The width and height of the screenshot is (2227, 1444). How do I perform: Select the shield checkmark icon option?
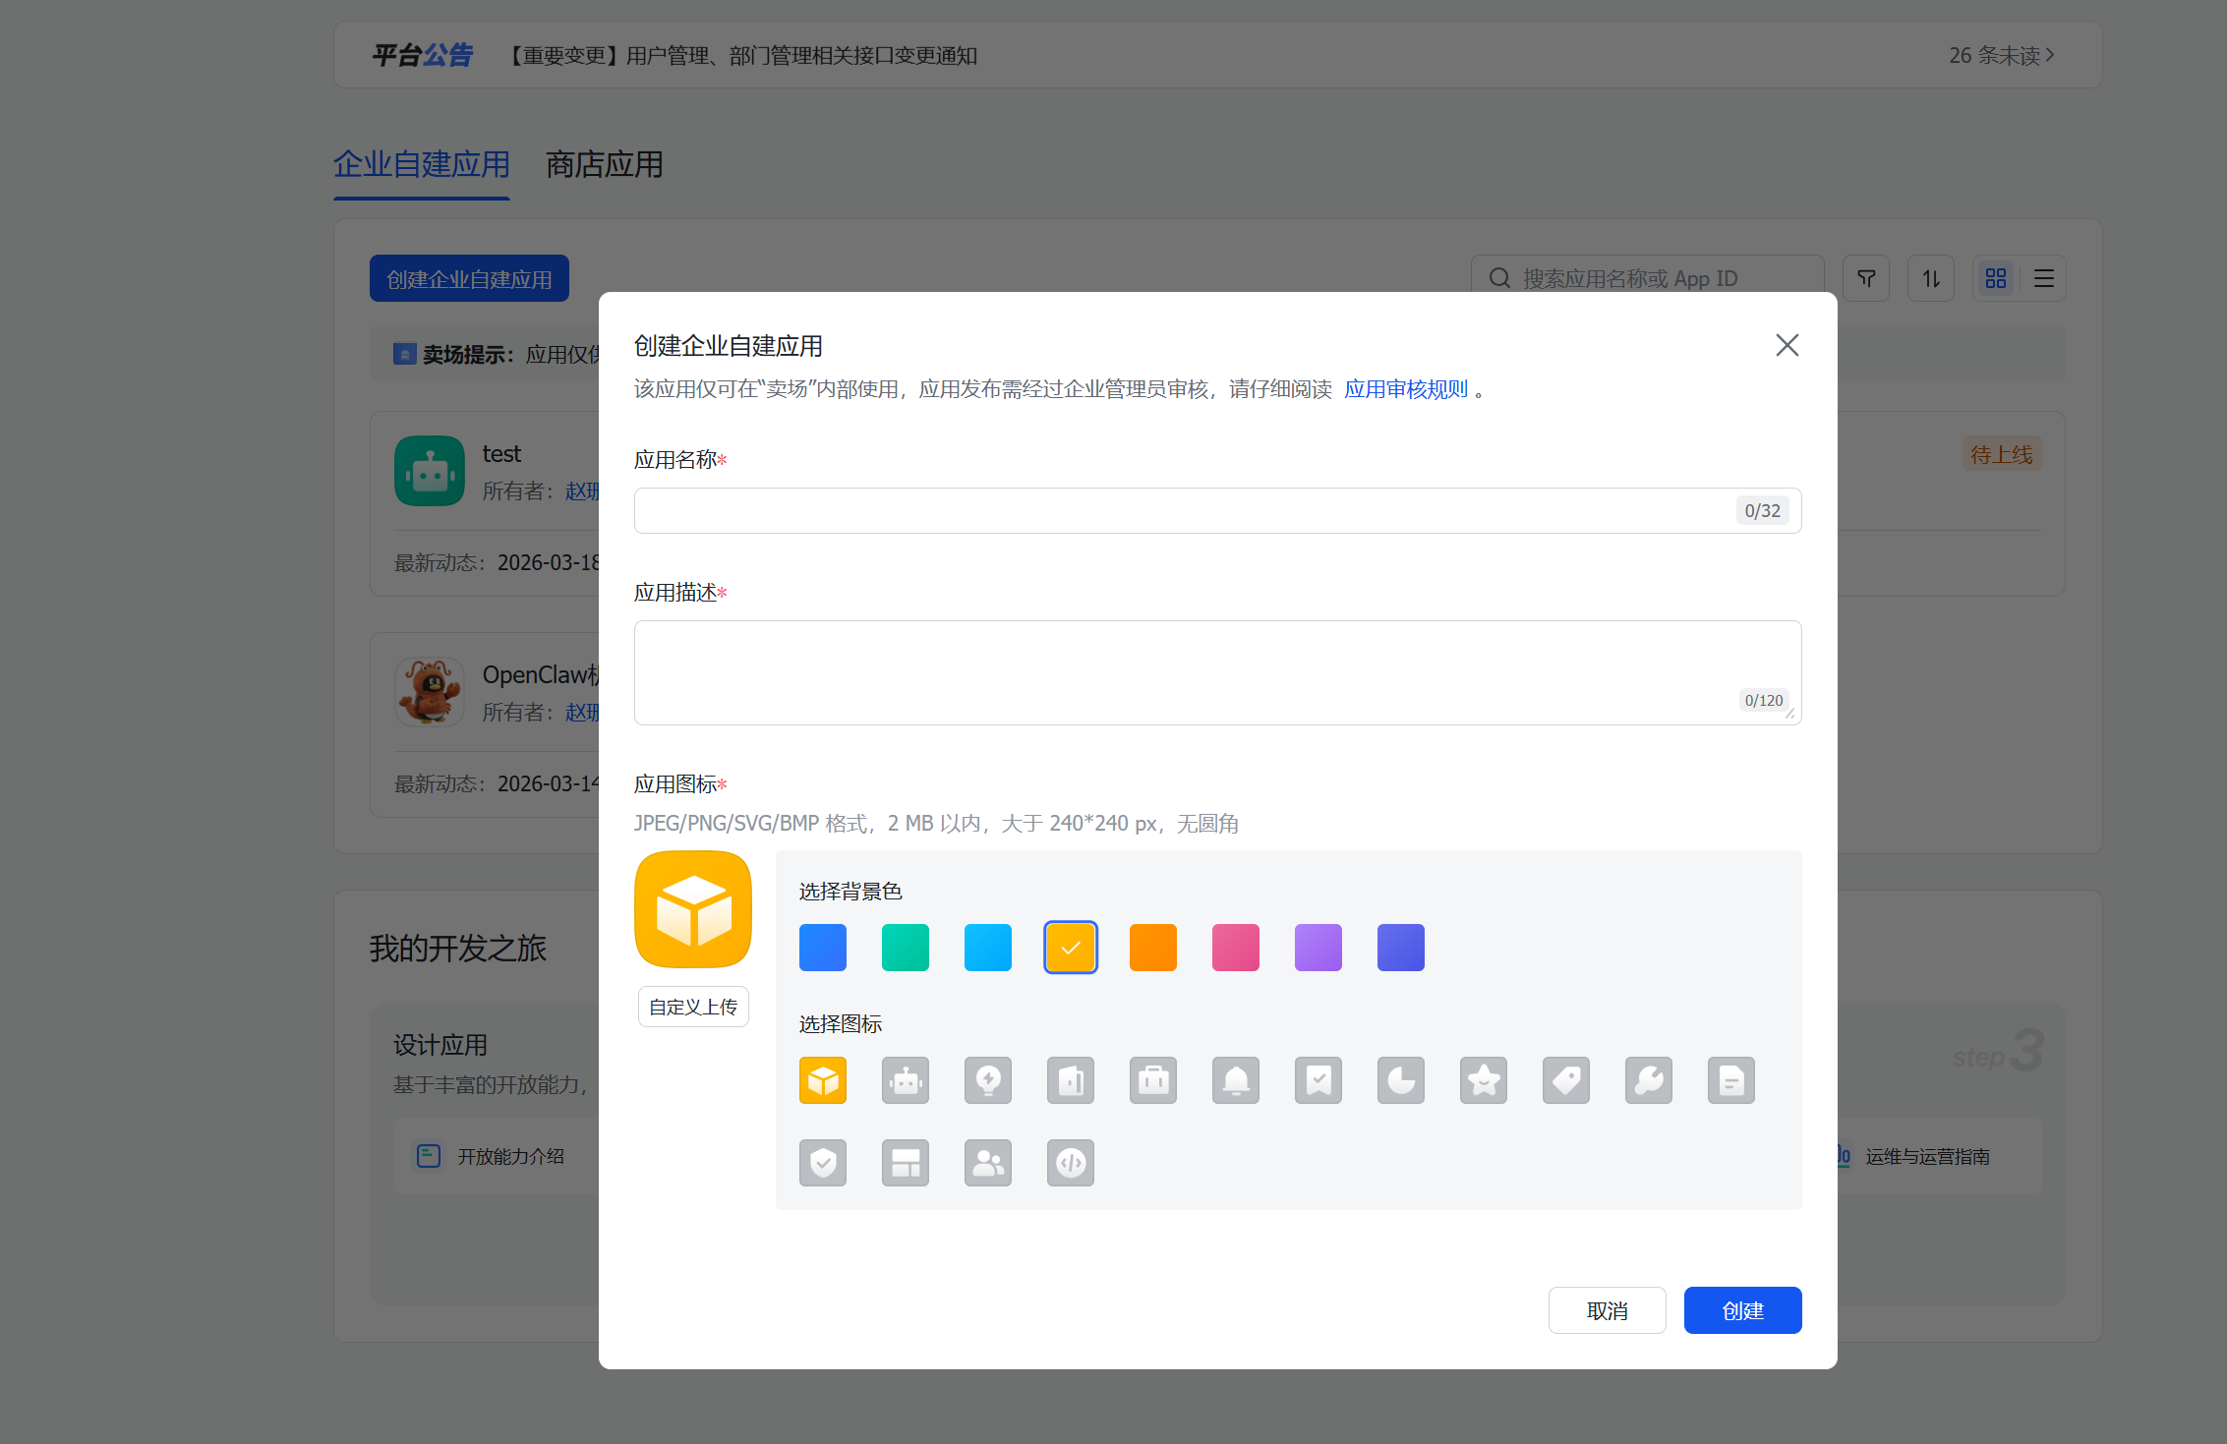pos(822,1164)
